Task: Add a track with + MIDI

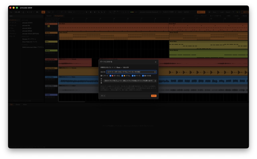Action: (228, 16)
